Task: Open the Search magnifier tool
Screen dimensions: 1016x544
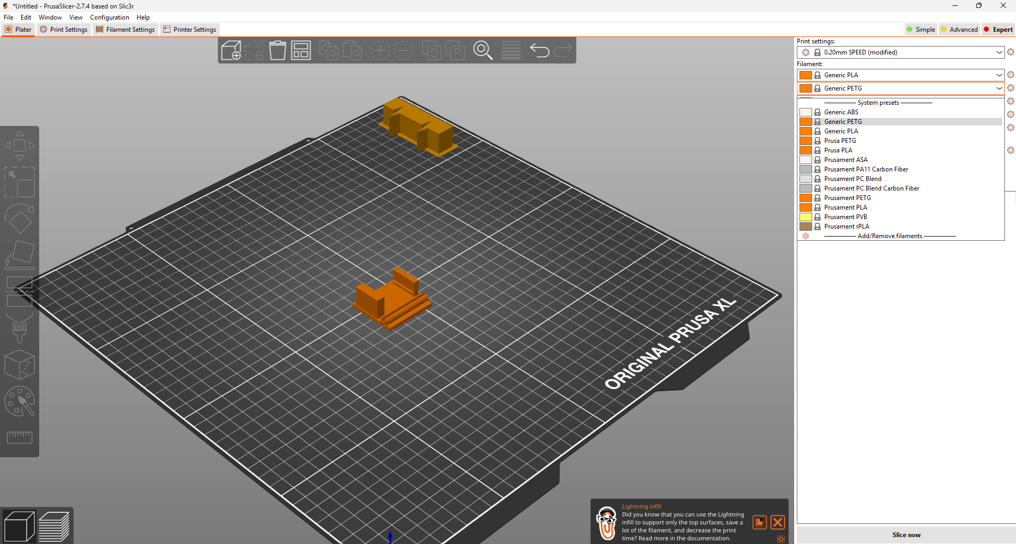Action: (x=482, y=51)
